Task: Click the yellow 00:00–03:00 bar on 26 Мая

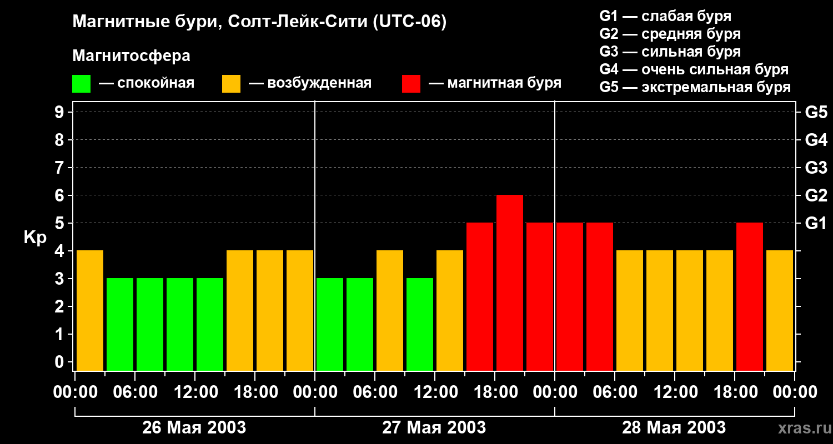Action: coord(90,311)
